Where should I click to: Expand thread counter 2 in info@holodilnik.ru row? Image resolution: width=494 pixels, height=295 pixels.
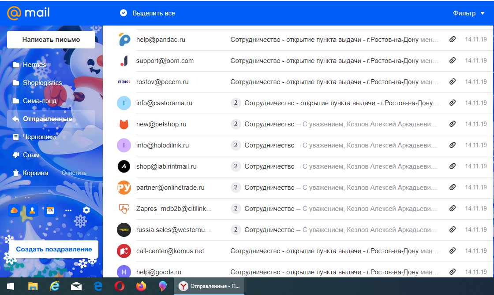(236, 145)
